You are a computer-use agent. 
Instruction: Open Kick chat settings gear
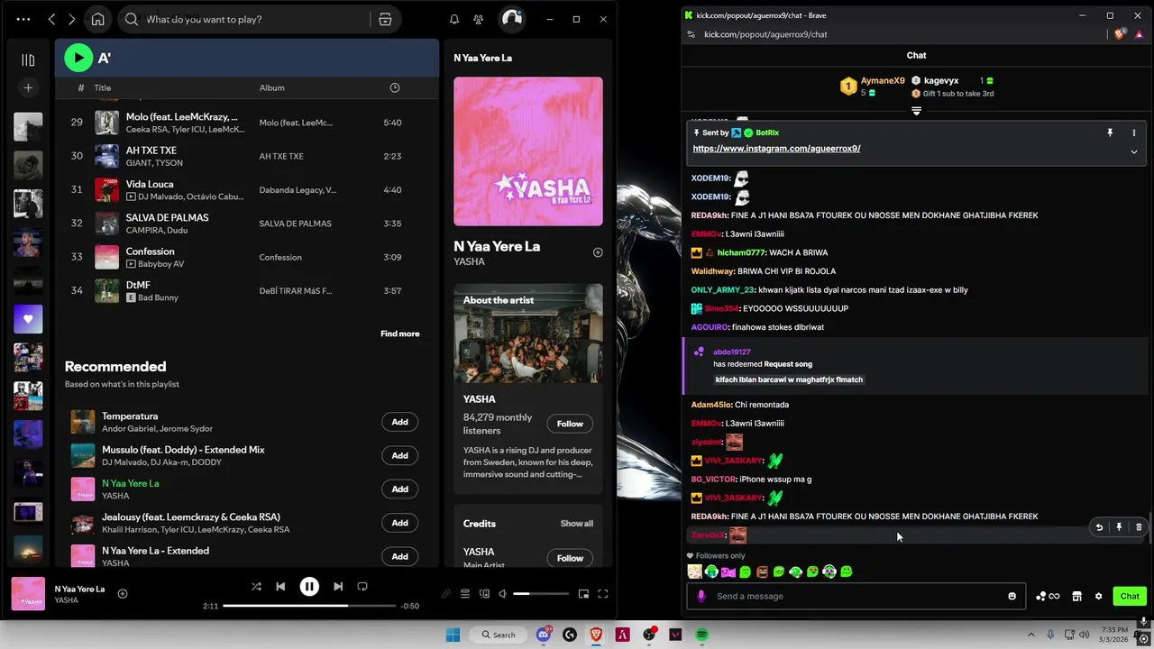pyautogui.click(x=1098, y=596)
